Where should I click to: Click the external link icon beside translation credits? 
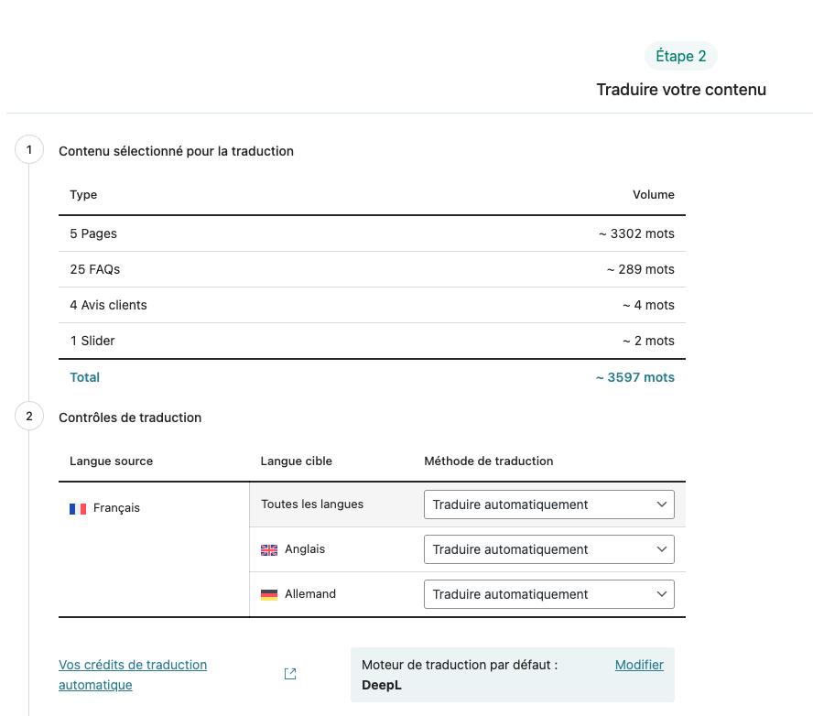pos(290,674)
